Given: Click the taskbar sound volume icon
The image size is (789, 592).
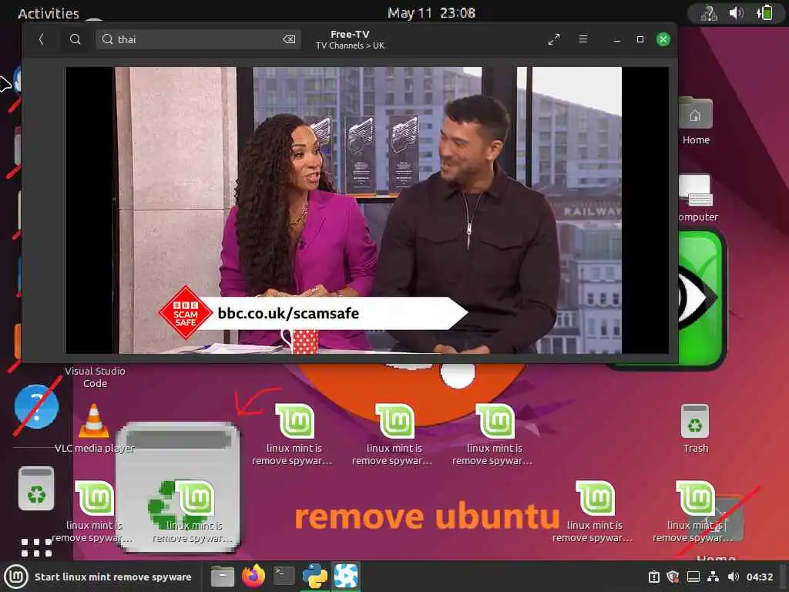Looking at the screenshot, I should 734,577.
